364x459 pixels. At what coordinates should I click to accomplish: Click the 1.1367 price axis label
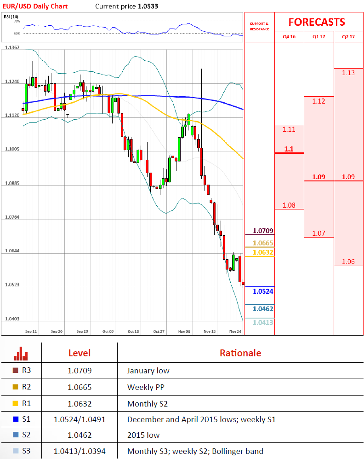click(12, 47)
